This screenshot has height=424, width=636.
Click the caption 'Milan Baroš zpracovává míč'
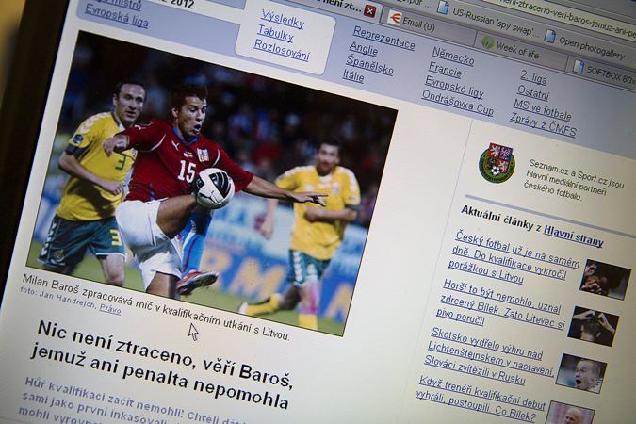tap(155, 307)
